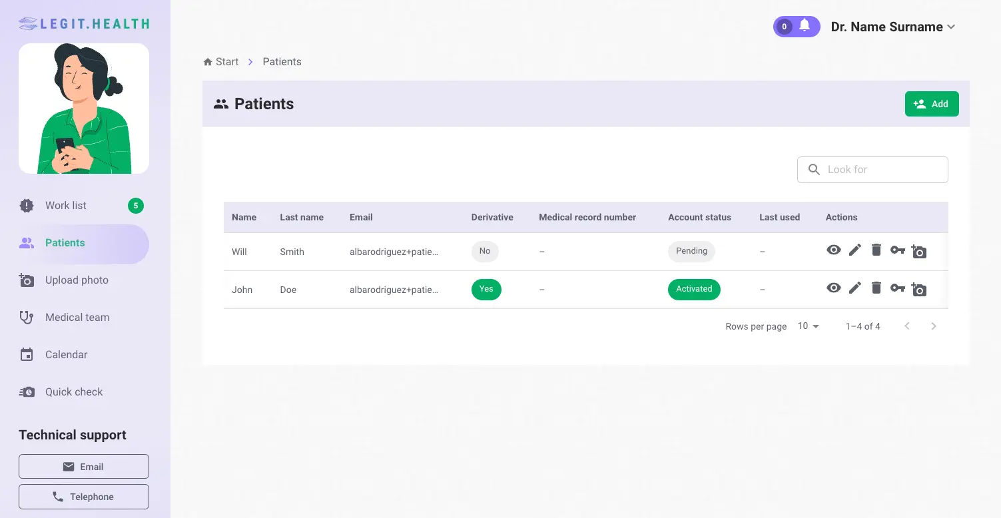Open the Calendar section
The width and height of the screenshot is (1001, 518).
[x=66, y=354]
